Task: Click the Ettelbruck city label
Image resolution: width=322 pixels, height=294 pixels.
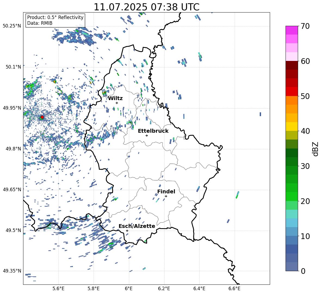Action: coord(153,131)
